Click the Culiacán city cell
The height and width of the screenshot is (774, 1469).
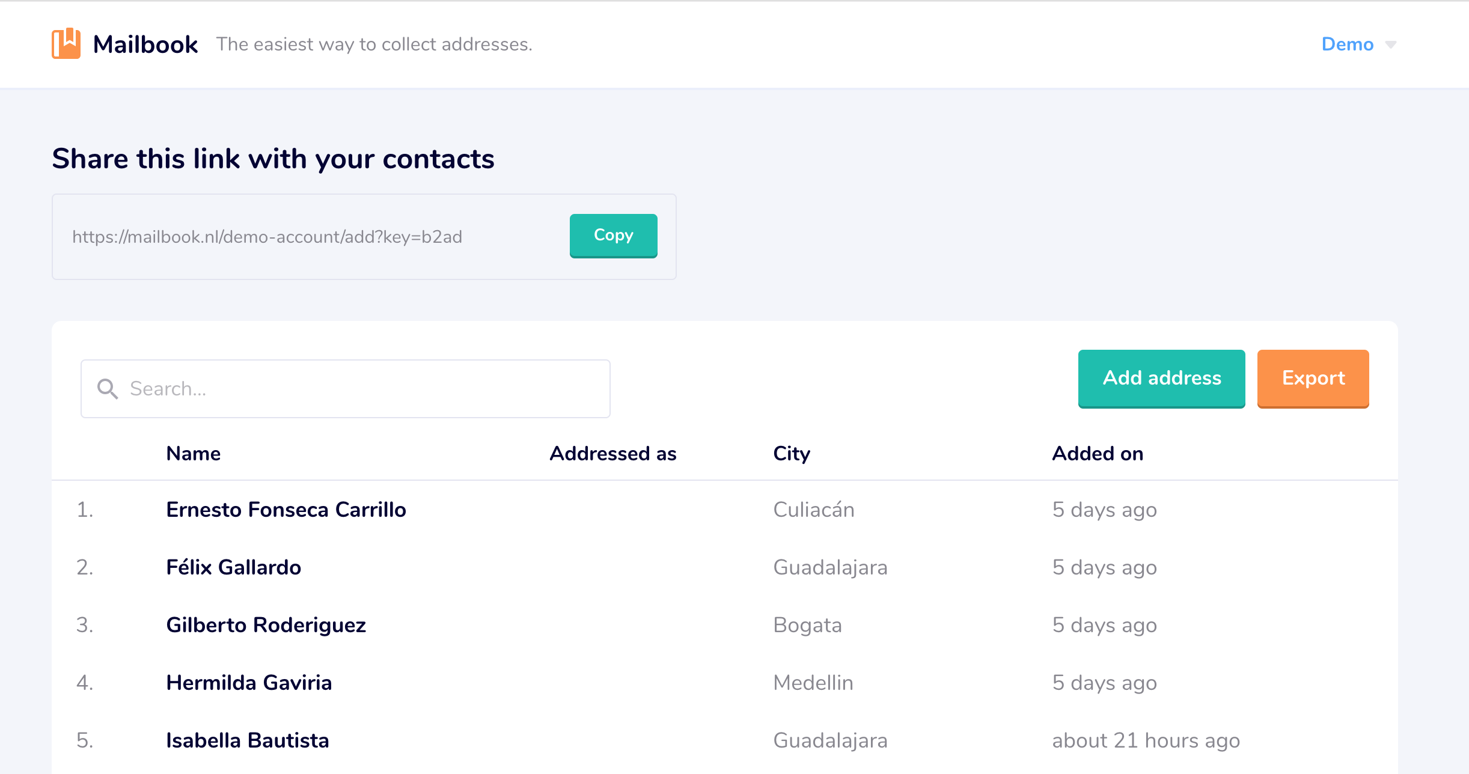point(814,510)
